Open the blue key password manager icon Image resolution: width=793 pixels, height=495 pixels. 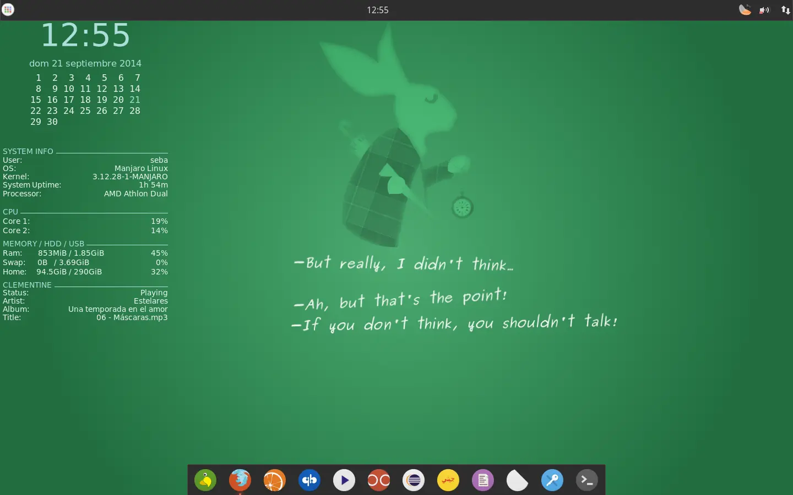pos(552,480)
